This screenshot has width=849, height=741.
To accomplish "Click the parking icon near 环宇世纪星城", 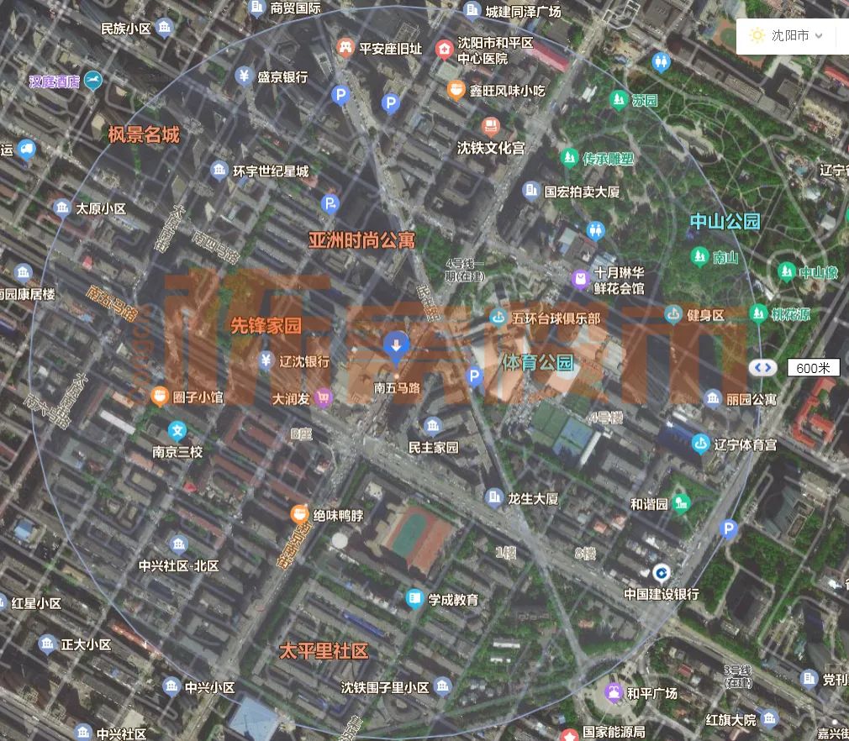I will [x=330, y=203].
